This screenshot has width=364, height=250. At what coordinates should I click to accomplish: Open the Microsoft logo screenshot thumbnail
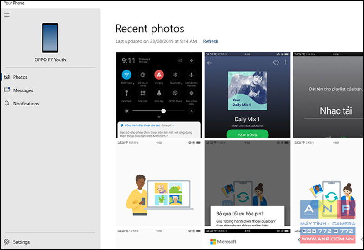point(248,239)
